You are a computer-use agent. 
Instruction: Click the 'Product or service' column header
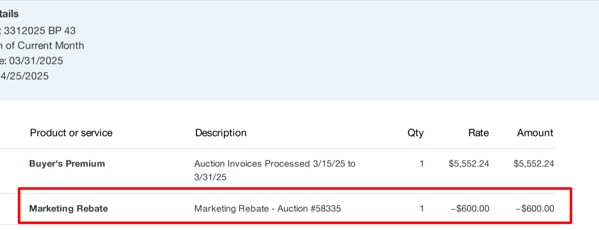tap(71, 133)
